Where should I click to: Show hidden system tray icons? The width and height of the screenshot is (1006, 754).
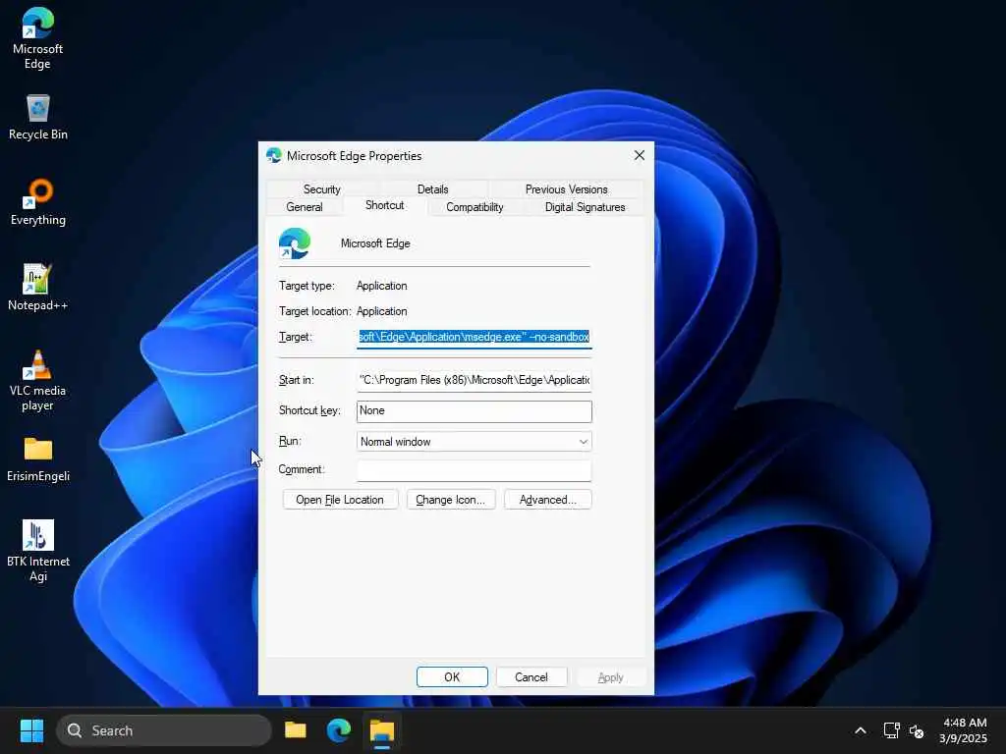click(x=861, y=730)
